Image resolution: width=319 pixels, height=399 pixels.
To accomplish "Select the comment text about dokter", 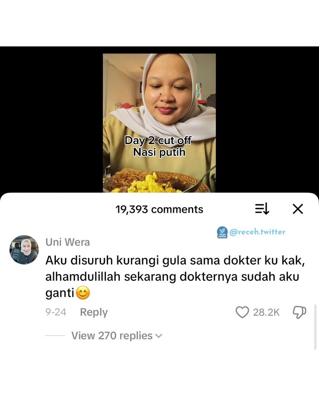I will tap(175, 276).
